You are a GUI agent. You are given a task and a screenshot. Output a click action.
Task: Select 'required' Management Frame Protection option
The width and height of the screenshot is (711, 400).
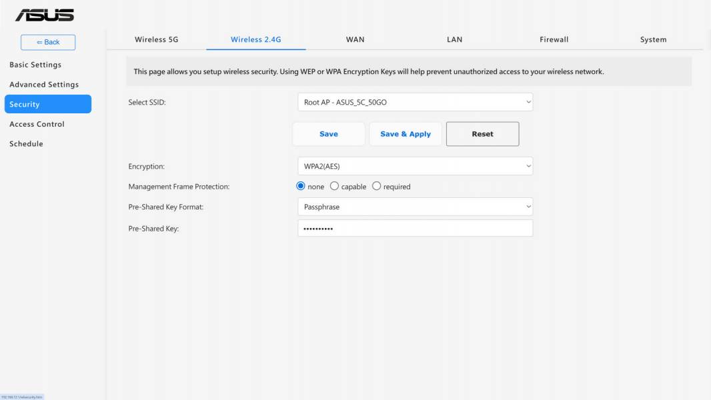pyautogui.click(x=376, y=186)
